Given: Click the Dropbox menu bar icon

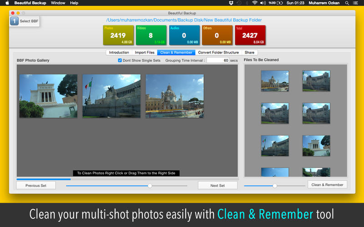Looking at the screenshot, I should 231,3.
